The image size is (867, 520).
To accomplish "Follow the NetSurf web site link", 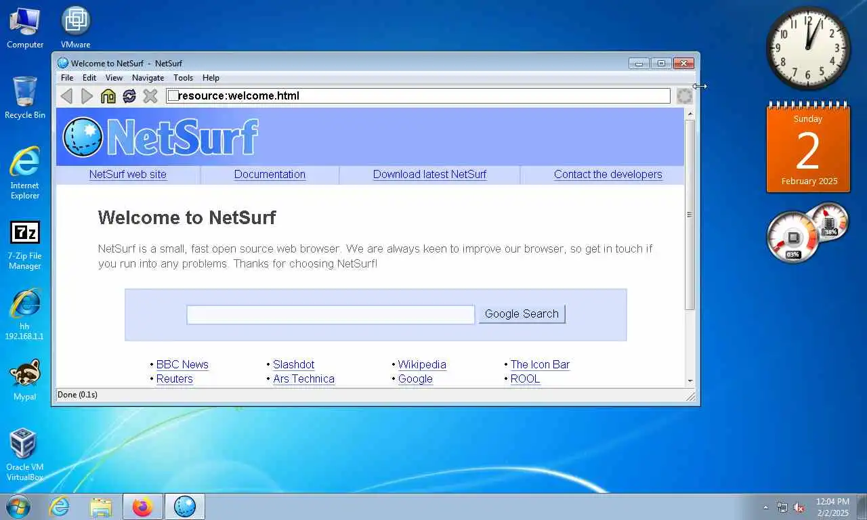I will click(x=127, y=174).
